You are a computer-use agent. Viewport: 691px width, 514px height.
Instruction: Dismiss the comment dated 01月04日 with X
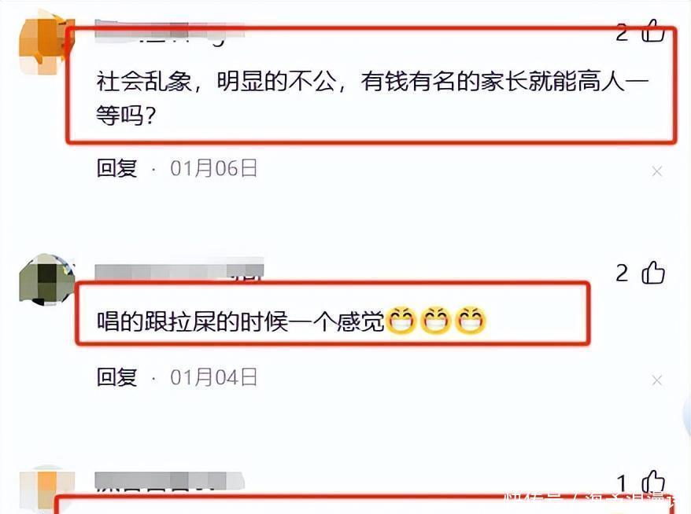(x=656, y=380)
